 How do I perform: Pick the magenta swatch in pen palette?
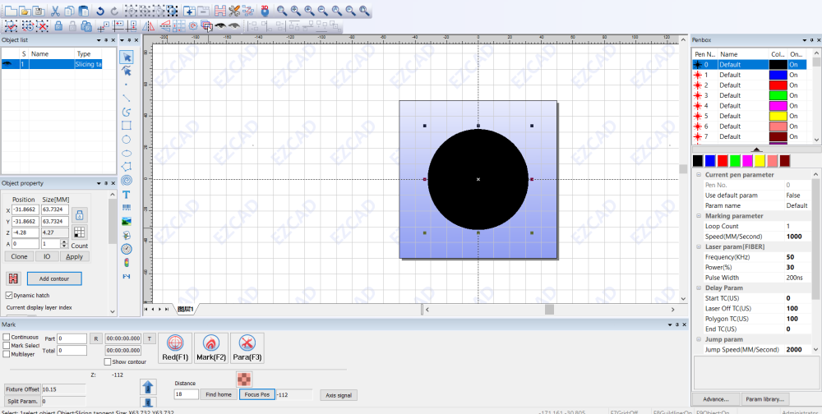pyautogui.click(x=747, y=160)
